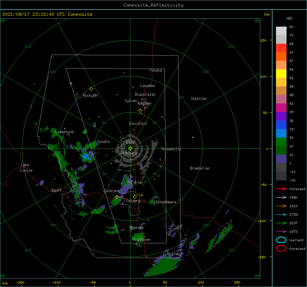Click the Banff label
The image size is (307, 287).
56,190
